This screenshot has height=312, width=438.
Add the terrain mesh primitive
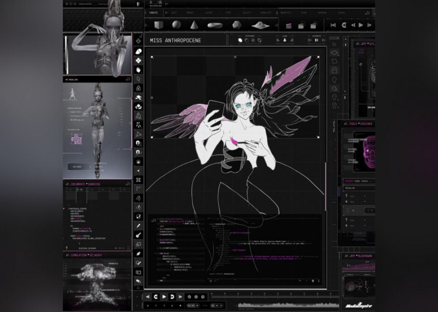point(260,25)
